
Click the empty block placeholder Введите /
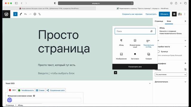click(56, 73)
